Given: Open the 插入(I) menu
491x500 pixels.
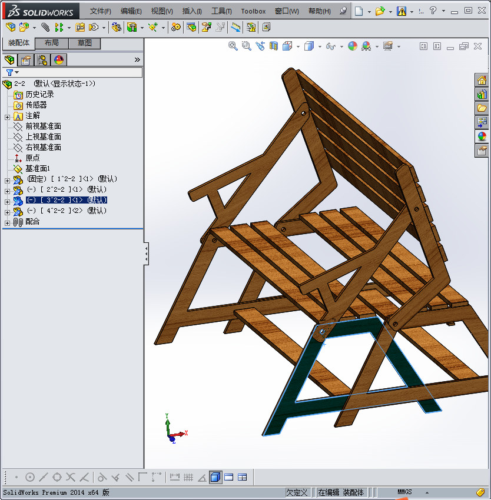Looking at the screenshot, I should [x=192, y=11].
